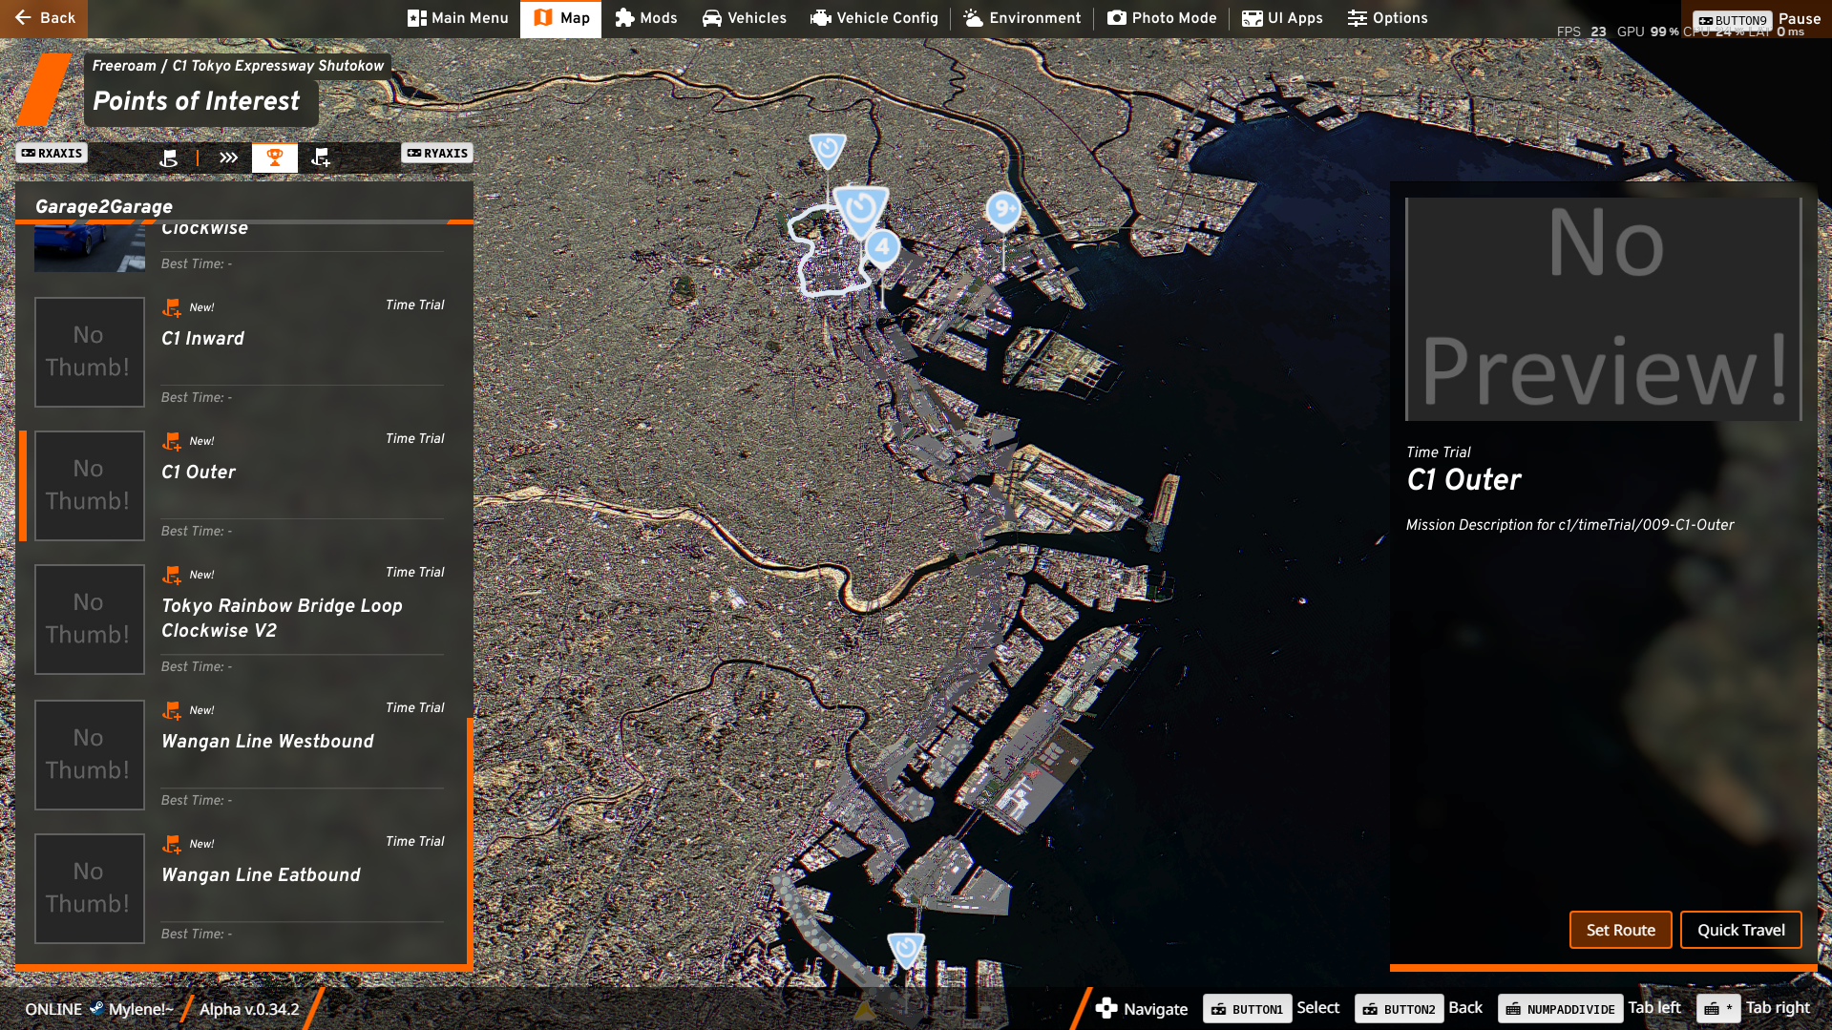This screenshot has height=1030, width=1832.
Task: Click the Navigate d-pad hint icon
Action: point(1106,1008)
